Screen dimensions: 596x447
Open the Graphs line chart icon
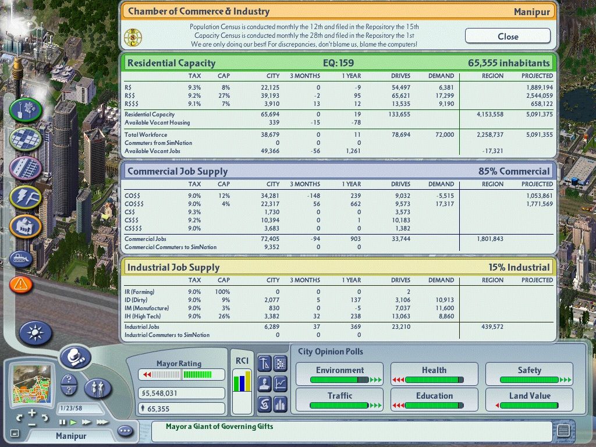(280, 384)
